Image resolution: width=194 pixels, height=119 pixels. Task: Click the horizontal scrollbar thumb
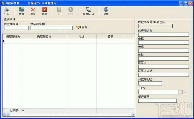[8, 115]
